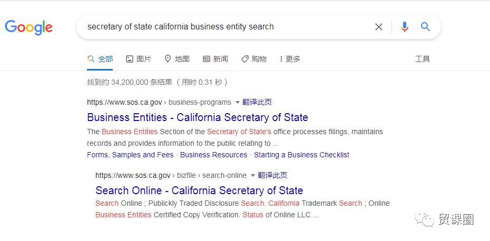The width and height of the screenshot is (490, 241).
Task: Open Search Online - California Secretary of State
Action: pyautogui.click(x=199, y=190)
